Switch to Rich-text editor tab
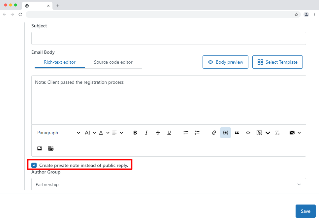This screenshot has width=319, height=223. [x=60, y=62]
